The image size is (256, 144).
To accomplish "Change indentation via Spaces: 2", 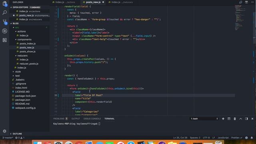I will [195, 138].
